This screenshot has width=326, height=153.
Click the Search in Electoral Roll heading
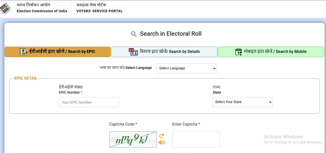point(171,34)
